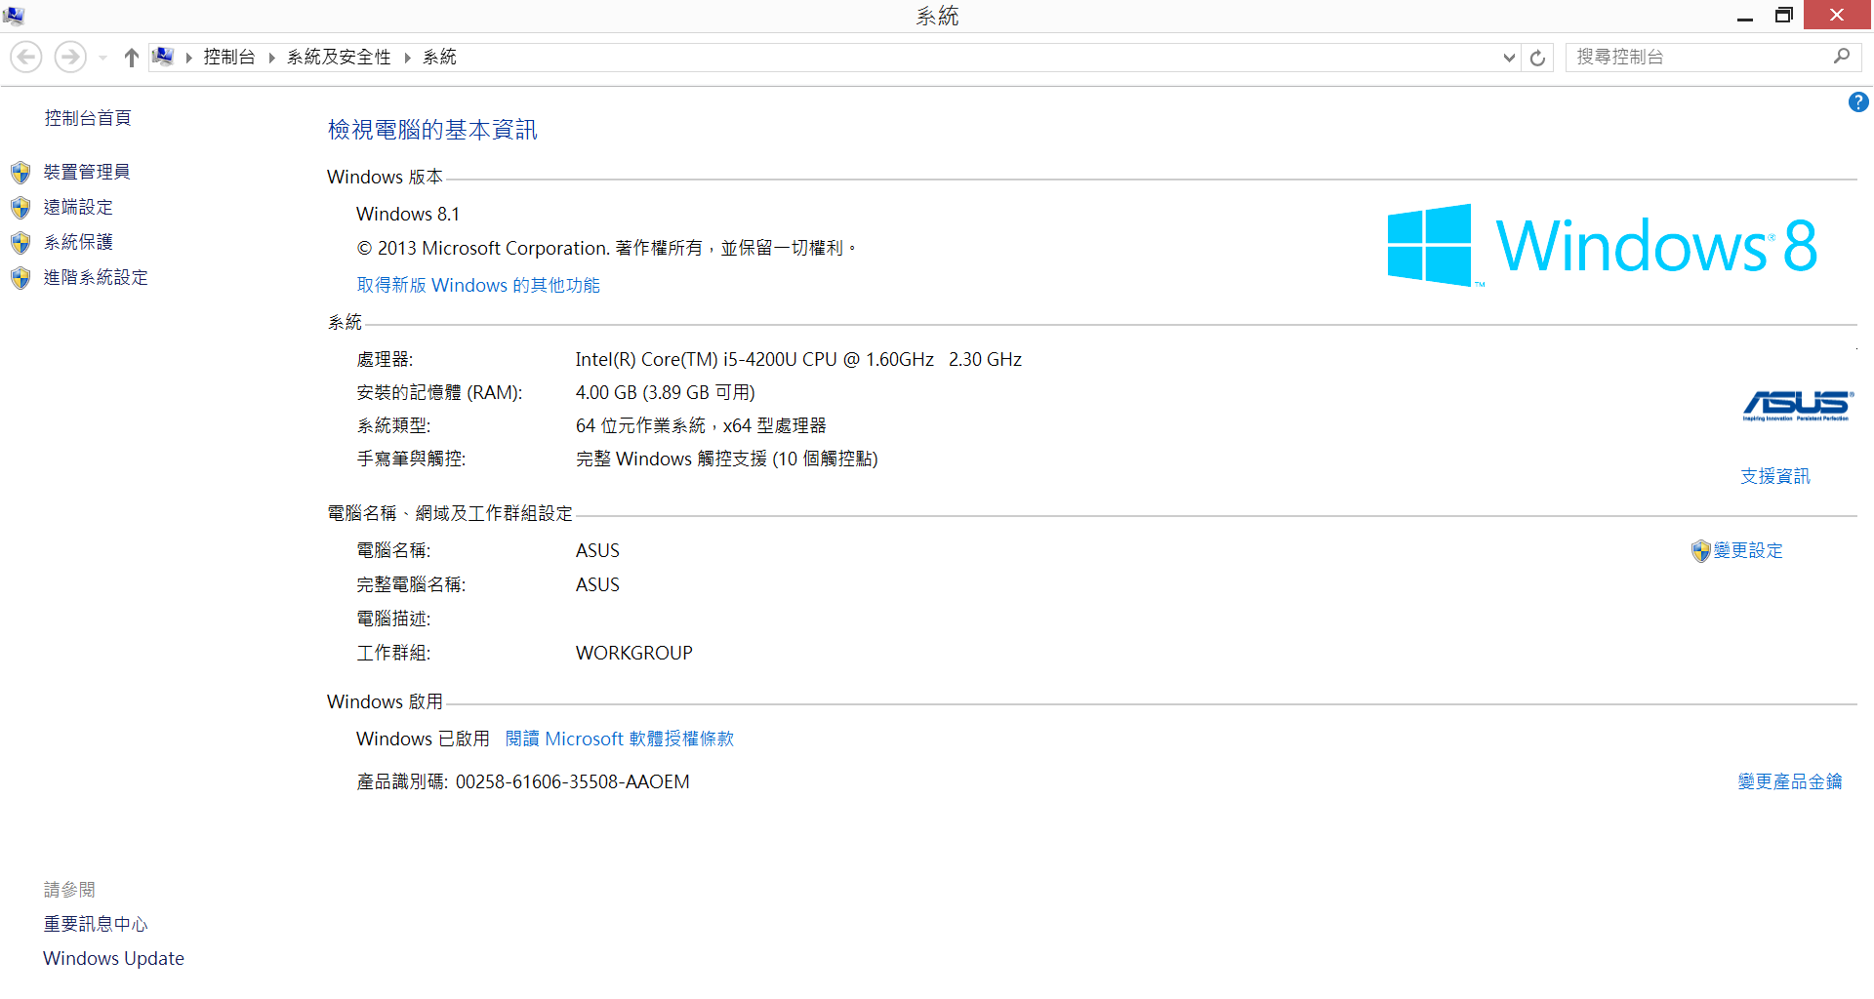
Task: Click the shield icon beside 變更設定
Action: [1700, 551]
